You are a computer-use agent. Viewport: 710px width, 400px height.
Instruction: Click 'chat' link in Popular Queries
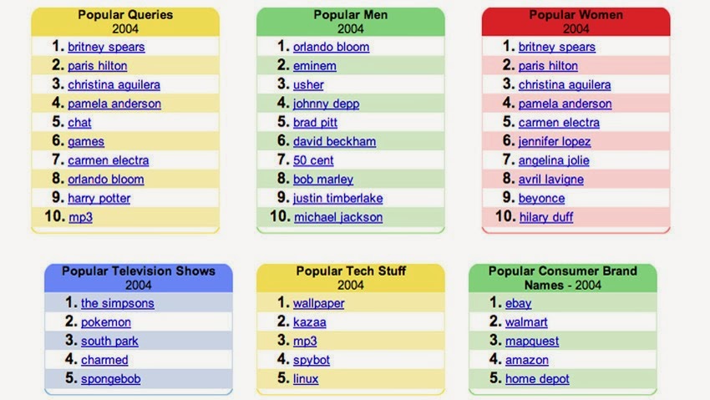(79, 123)
